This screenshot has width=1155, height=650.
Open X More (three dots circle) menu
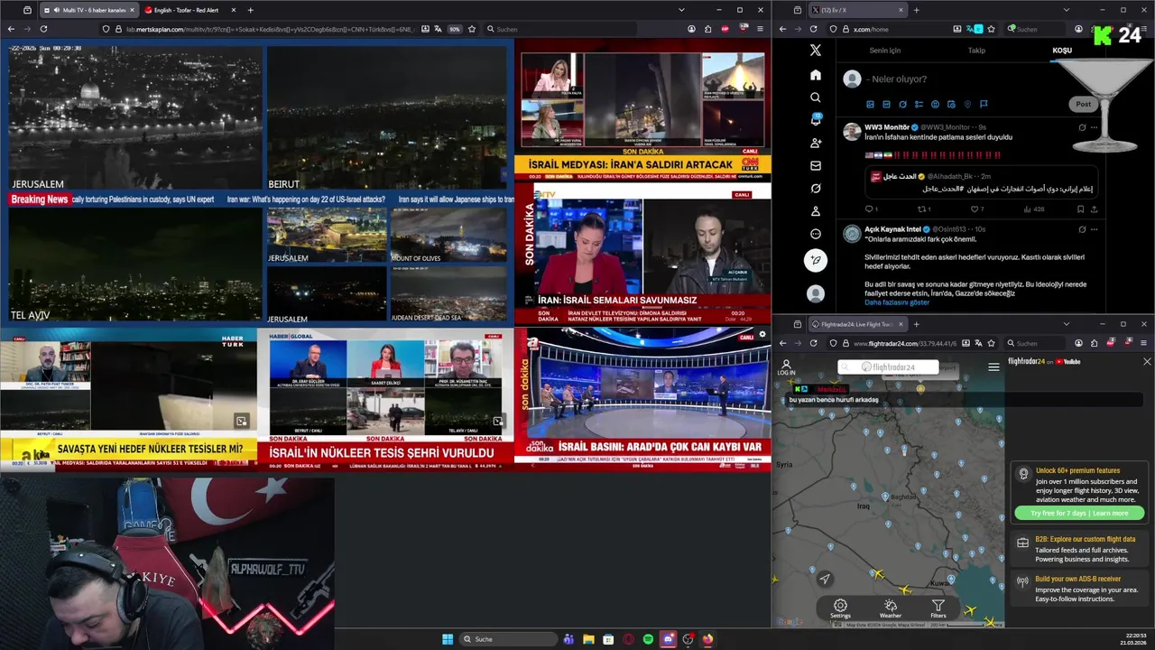(x=816, y=234)
